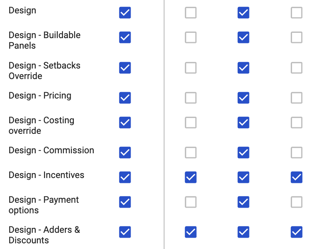This screenshot has height=249, width=331.
Task: Uncheck the first-column Design checkbox
Action: [x=125, y=13]
